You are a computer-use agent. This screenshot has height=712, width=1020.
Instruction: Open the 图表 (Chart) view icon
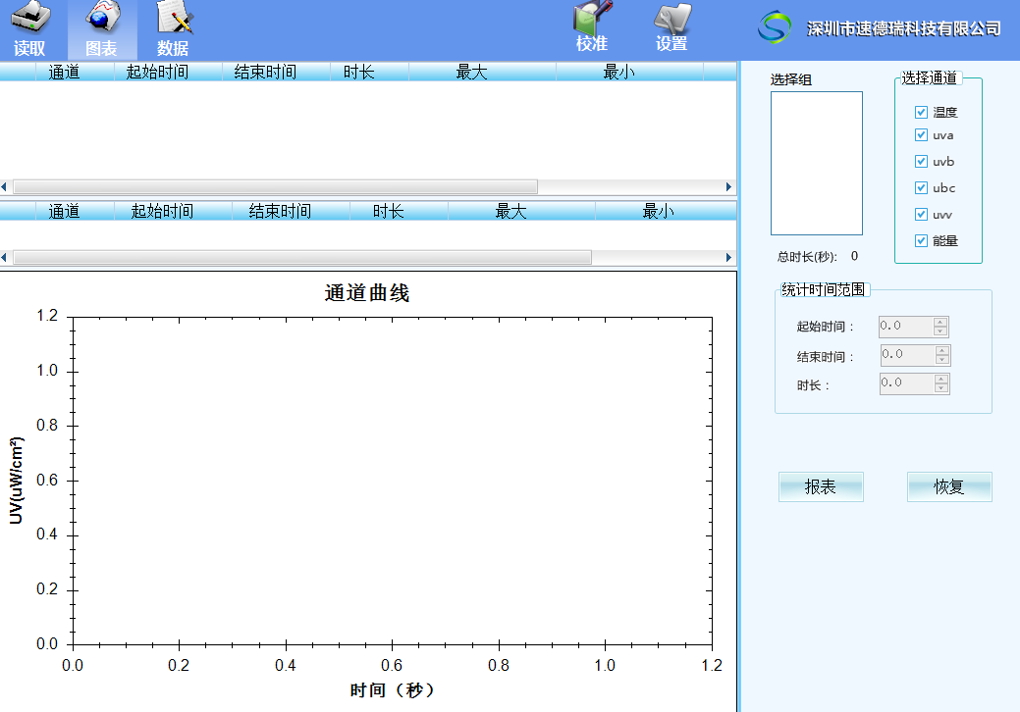102,20
